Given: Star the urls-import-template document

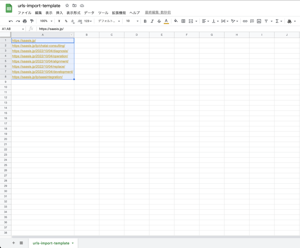Looking at the screenshot, I should click(x=67, y=6).
